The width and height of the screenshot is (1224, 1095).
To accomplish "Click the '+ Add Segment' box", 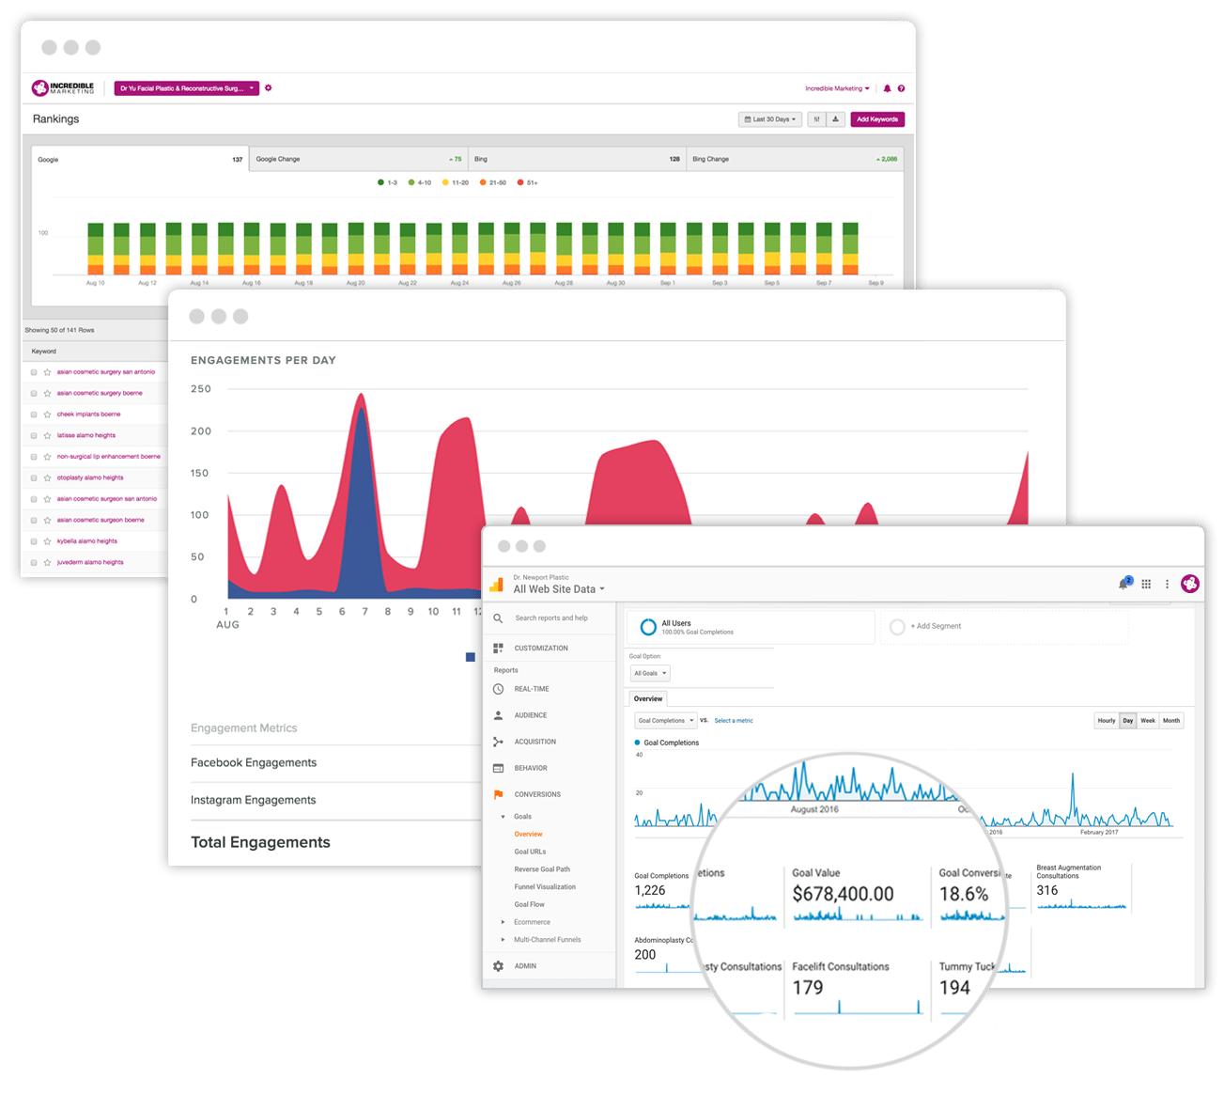I will pyautogui.click(x=1003, y=626).
